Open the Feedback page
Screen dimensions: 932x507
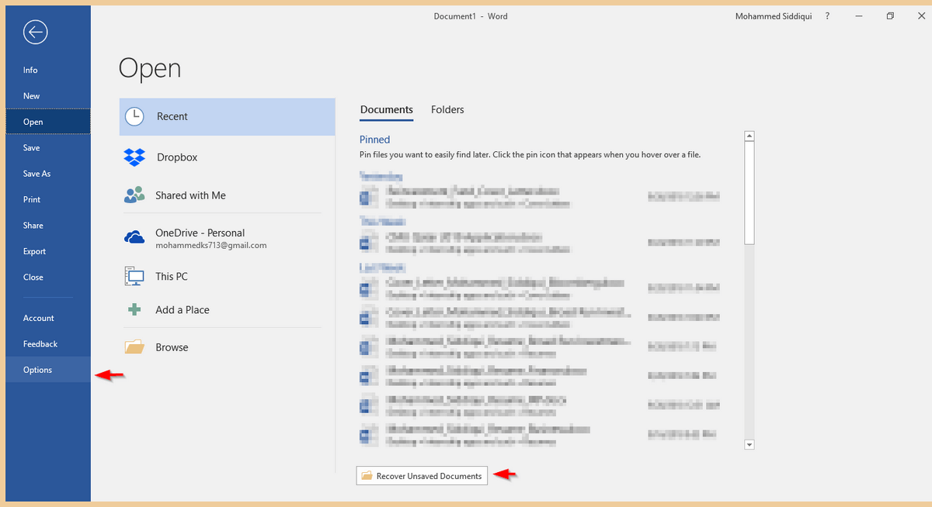47,344
